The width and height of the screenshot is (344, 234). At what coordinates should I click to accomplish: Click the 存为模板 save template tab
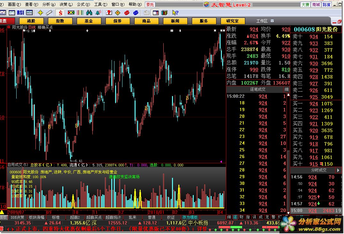190,217
